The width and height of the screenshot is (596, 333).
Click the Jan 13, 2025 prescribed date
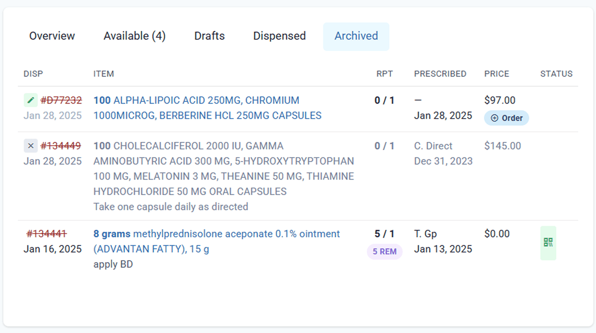tap(443, 249)
